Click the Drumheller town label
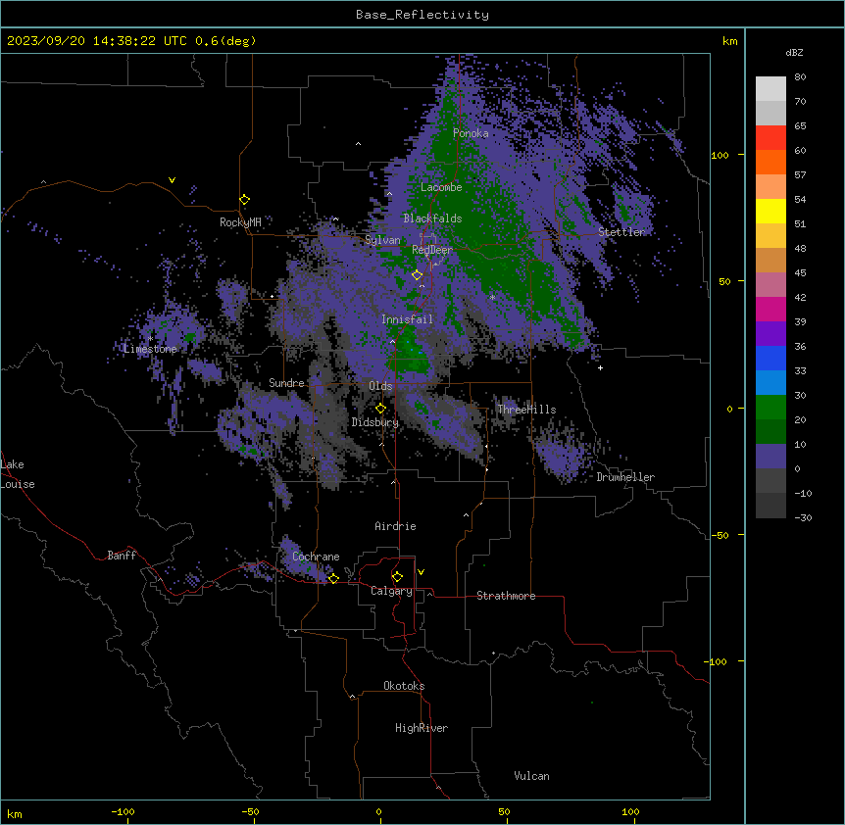 (x=625, y=477)
